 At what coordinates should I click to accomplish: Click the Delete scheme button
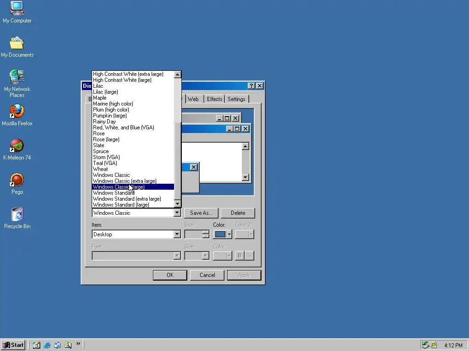[238, 213]
